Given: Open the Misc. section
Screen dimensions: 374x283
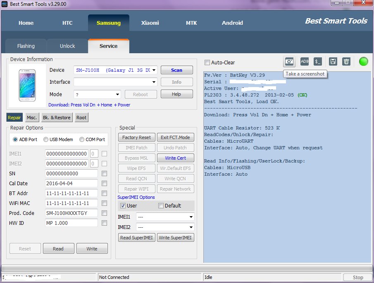Looking at the screenshot, I should pos(32,118).
